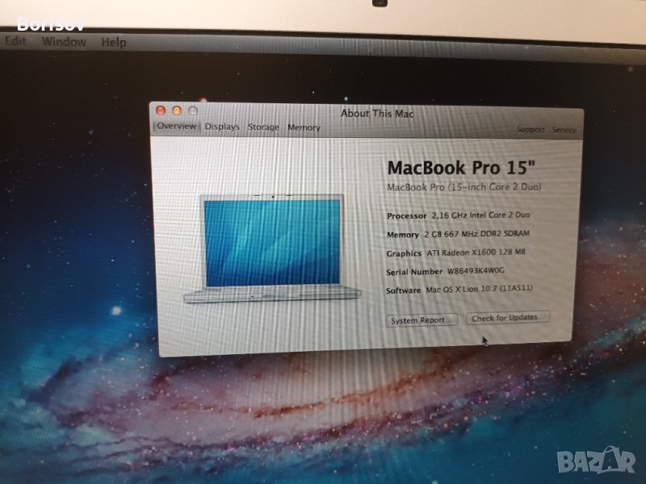The height and width of the screenshot is (484, 646).
Task: Click the disabled zoom window button
Action: [193, 111]
